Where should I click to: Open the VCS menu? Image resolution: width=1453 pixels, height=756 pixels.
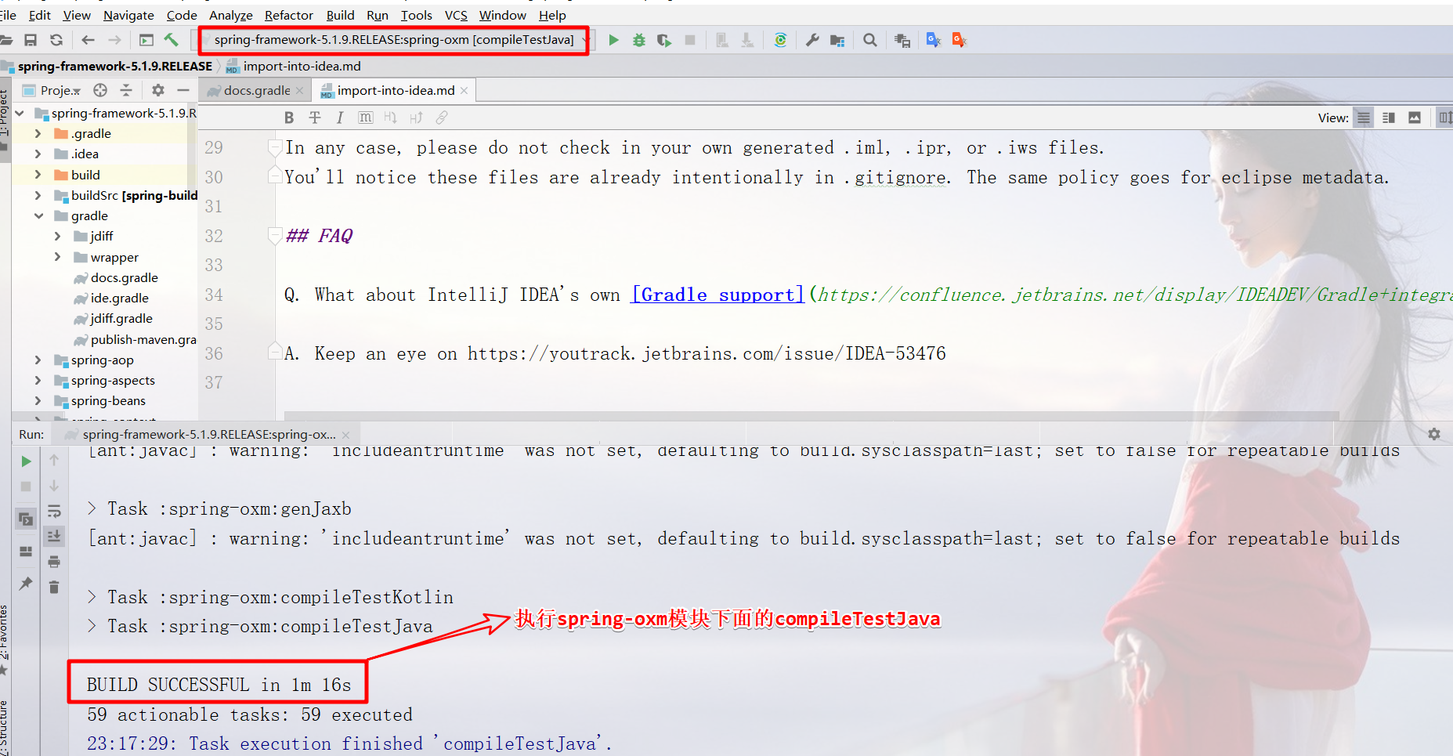coord(456,15)
